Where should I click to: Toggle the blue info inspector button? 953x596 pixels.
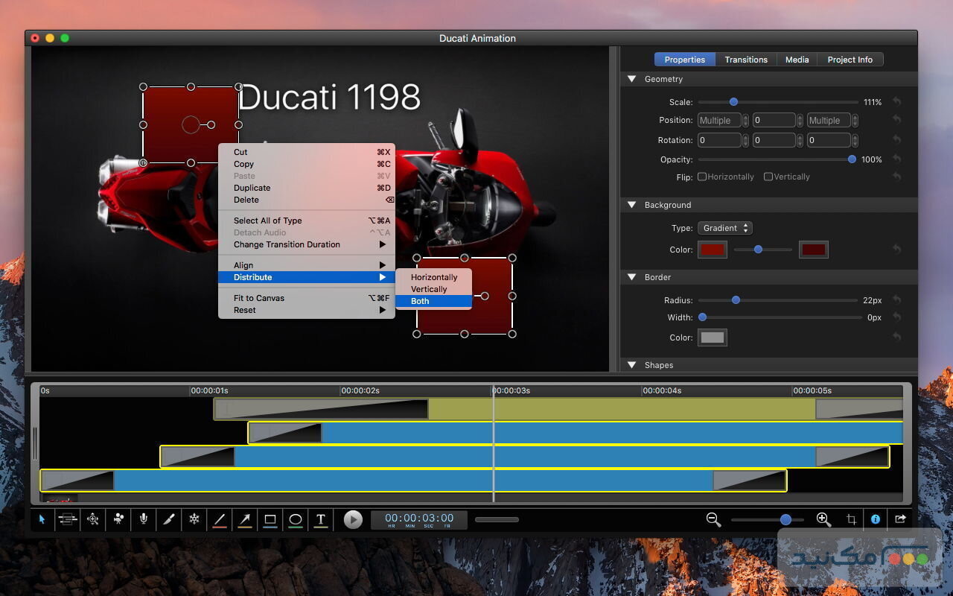tap(876, 519)
